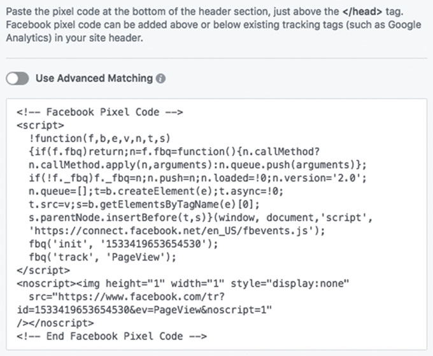433x356 pixels.
Task: Open the Advanced Matching info icon
Action: click(160, 78)
